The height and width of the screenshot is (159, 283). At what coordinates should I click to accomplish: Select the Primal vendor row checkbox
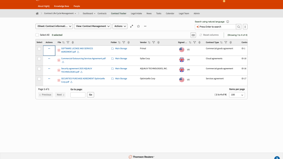[39, 49]
